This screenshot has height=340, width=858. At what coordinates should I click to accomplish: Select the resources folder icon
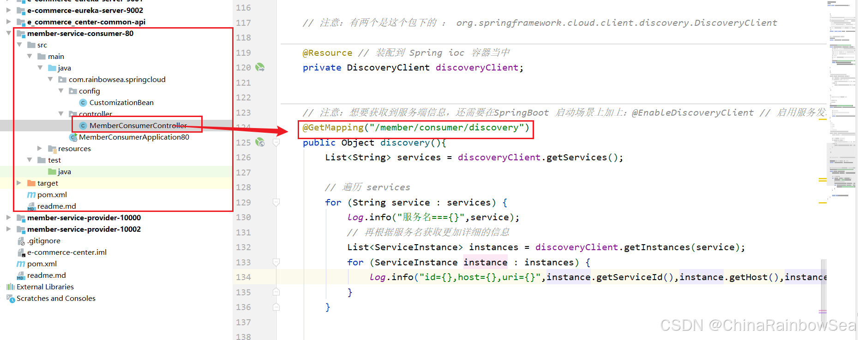(x=52, y=148)
